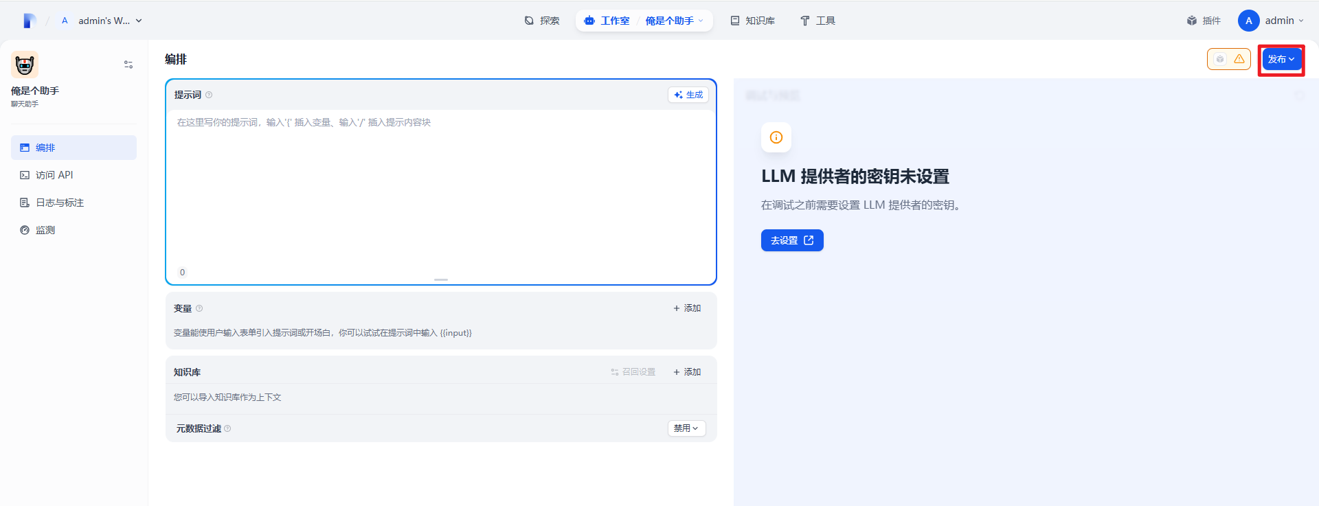Open the 探索 explore page

click(542, 21)
